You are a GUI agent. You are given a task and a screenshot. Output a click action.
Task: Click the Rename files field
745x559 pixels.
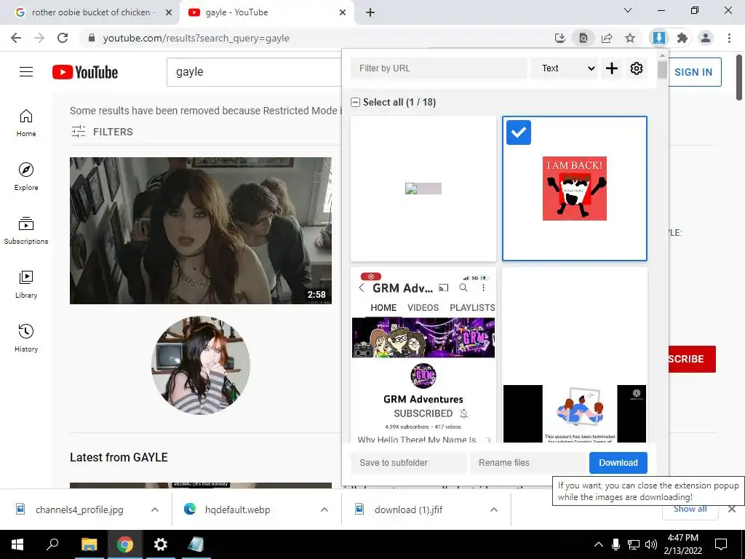[528, 462]
